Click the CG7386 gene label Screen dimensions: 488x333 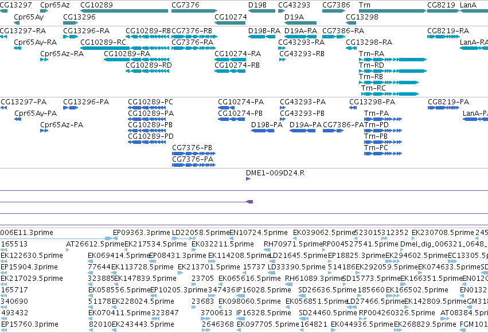[x=336, y=5]
